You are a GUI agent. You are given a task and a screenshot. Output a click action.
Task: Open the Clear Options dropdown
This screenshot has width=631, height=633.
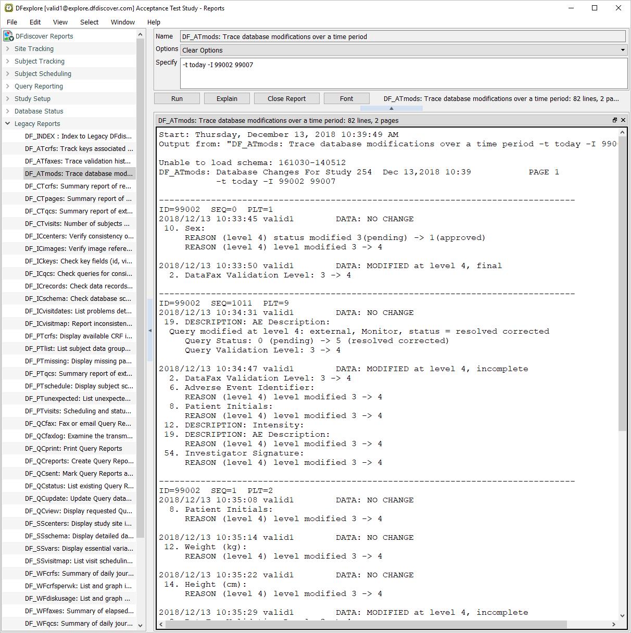pos(403,50)
